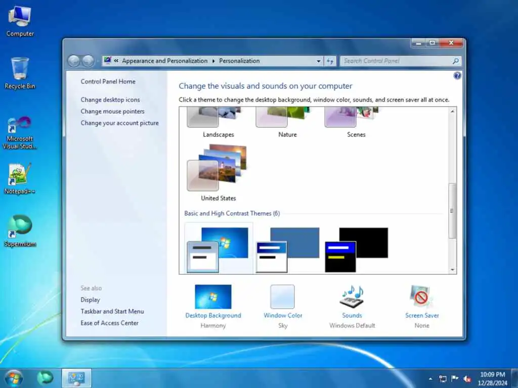Open the Screen Saver icon
Screen dimensions: 518x388
[421, 297]
